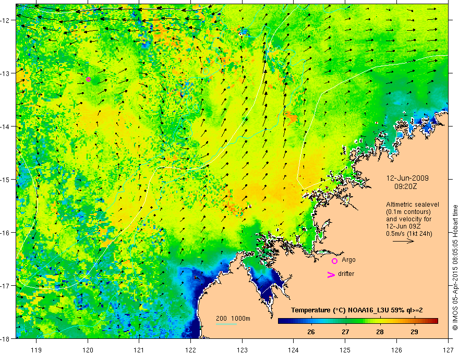
Task: Click the temperature color bar at 28
Action: (380, 321)
